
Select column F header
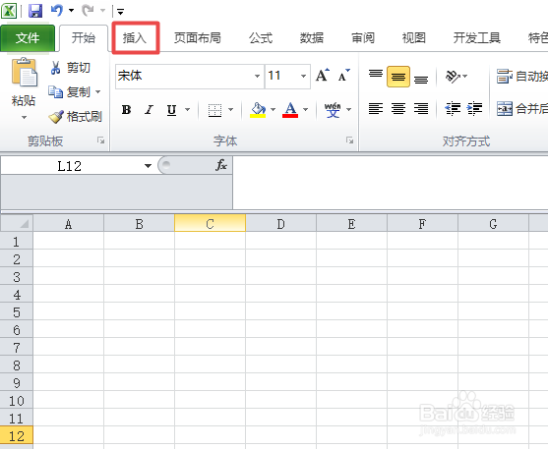click(422, 223)
